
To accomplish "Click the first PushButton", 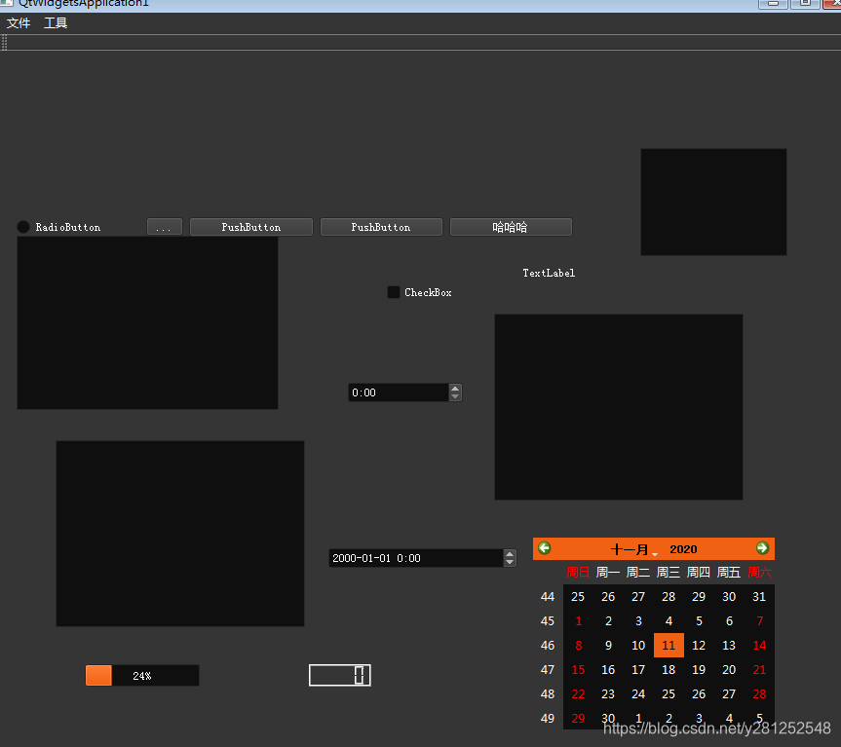I will pos(251,227).
